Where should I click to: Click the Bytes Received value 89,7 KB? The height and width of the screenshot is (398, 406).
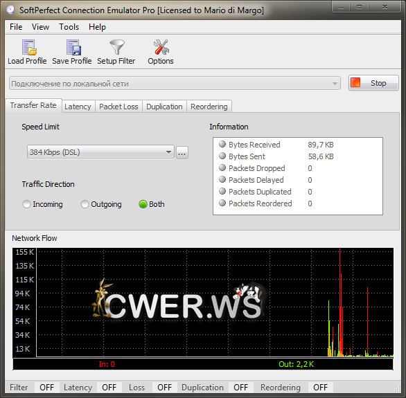(321, 145)
